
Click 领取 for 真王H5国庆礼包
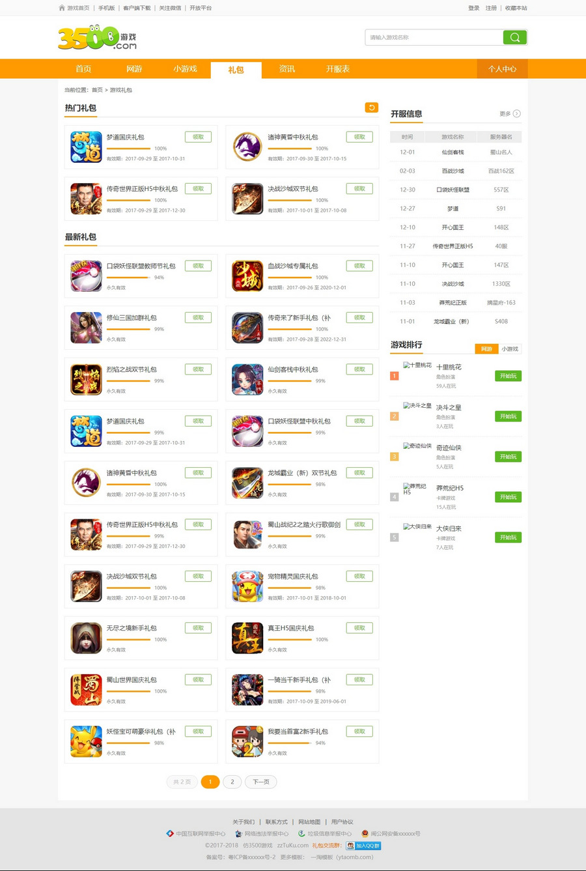tap(359, 628)
